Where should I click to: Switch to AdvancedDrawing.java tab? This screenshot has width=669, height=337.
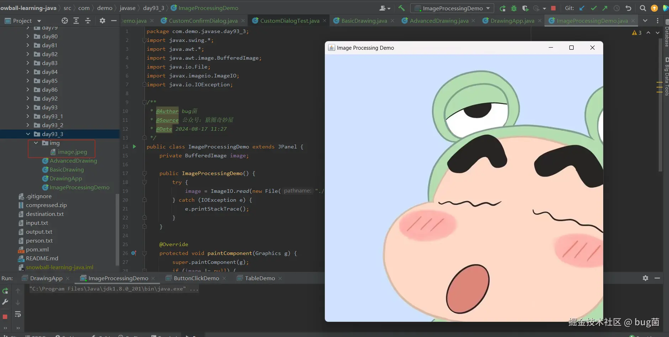(x=439, y=21)
